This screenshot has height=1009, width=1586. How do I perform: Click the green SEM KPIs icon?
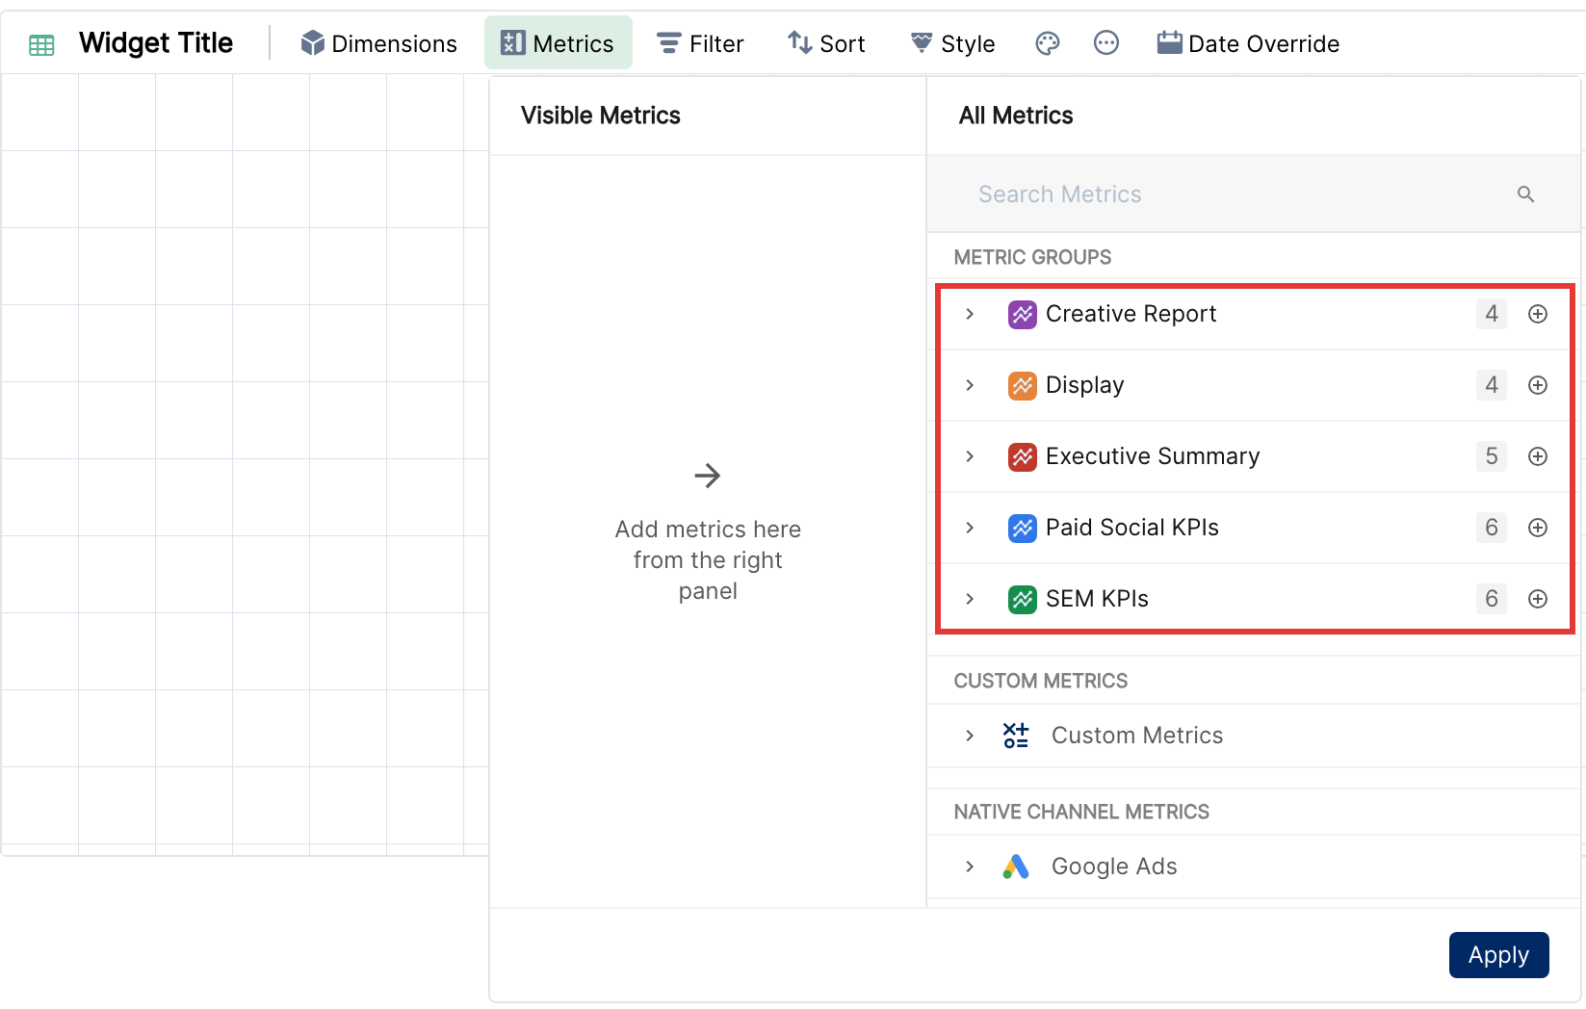coord(1022,599)
